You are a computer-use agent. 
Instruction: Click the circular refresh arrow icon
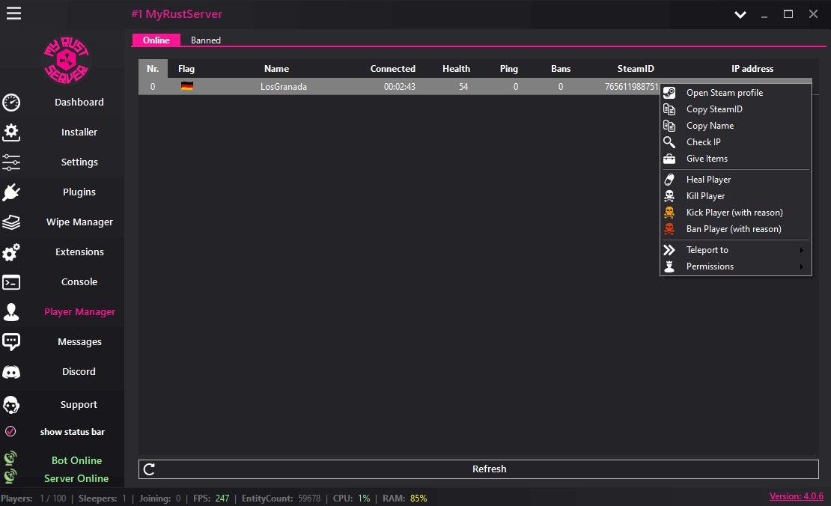click(149, 469)
